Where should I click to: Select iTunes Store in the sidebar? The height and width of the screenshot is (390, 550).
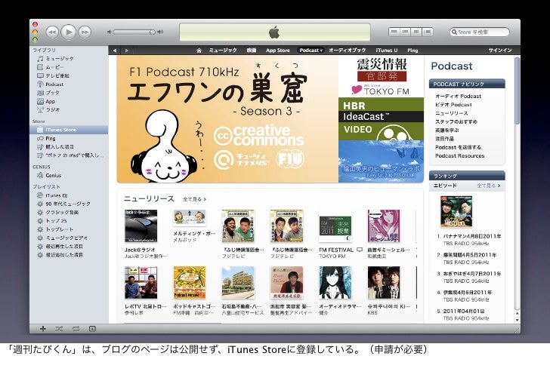coord(69,130)
